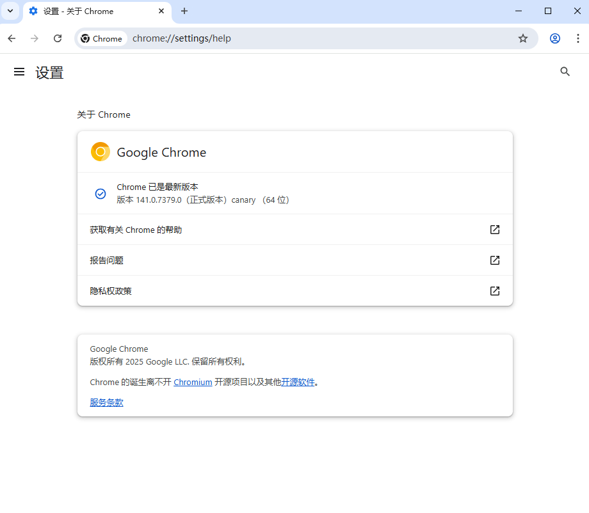Open 隐私权政策 row
The image size is (589, 513).
(295, 291)
